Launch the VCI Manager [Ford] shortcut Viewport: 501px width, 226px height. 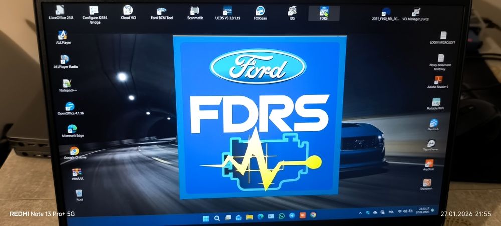pos(415,14)
